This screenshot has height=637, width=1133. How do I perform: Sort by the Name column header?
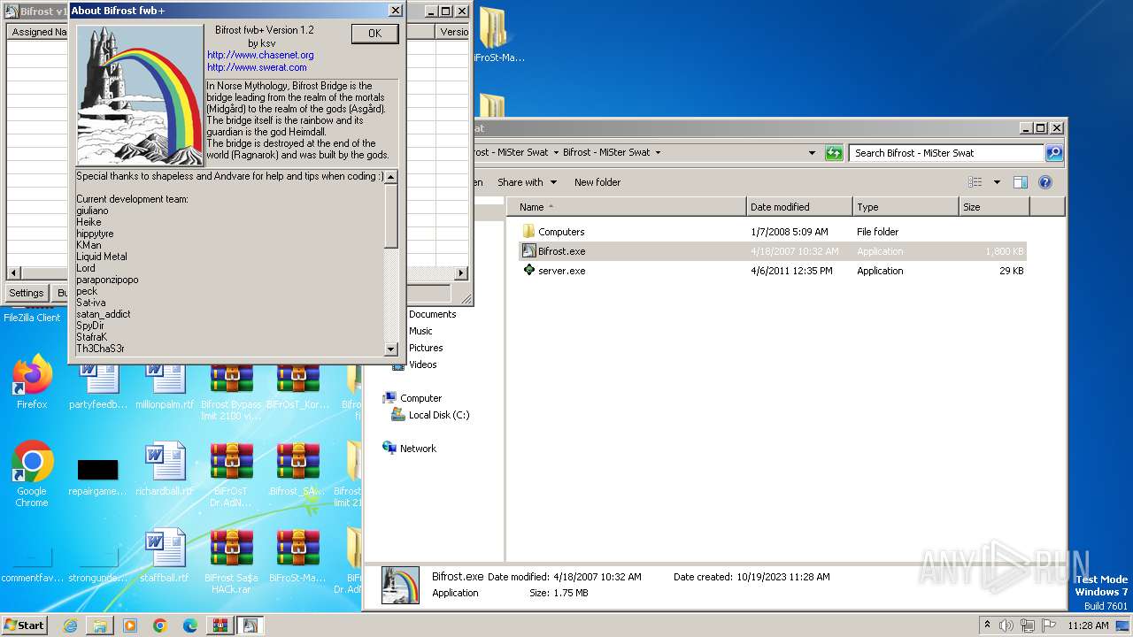(627, 207)
